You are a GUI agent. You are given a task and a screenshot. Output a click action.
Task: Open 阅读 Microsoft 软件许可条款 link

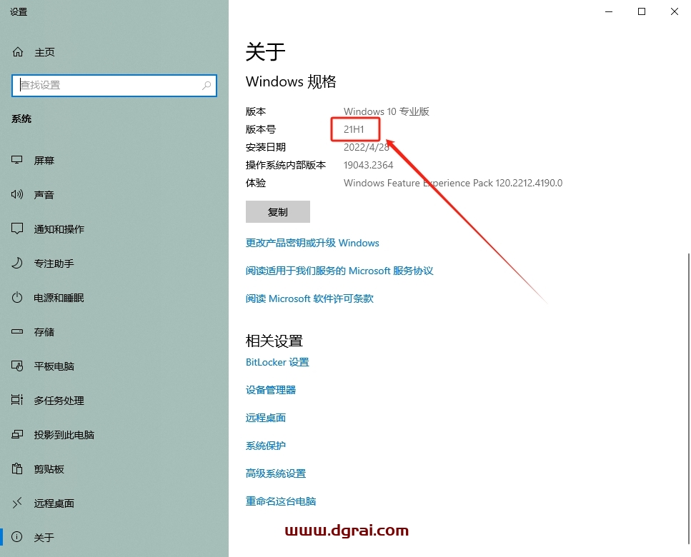coord(309,298)
